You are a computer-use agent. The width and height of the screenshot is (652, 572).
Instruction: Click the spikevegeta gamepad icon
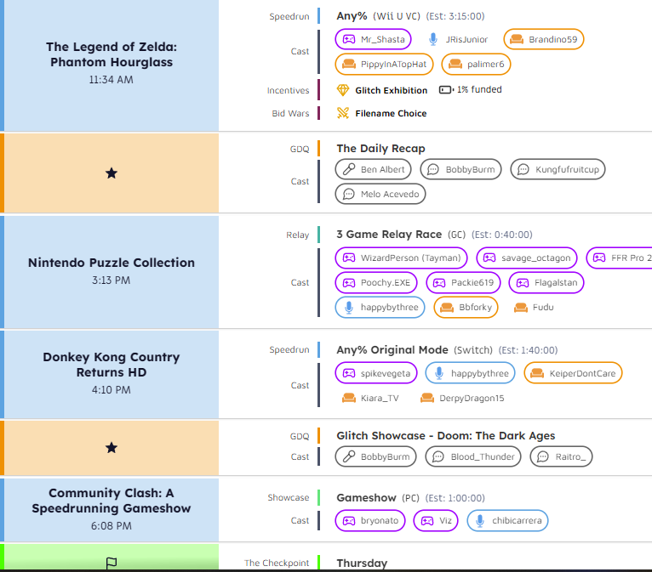[349, 373]
